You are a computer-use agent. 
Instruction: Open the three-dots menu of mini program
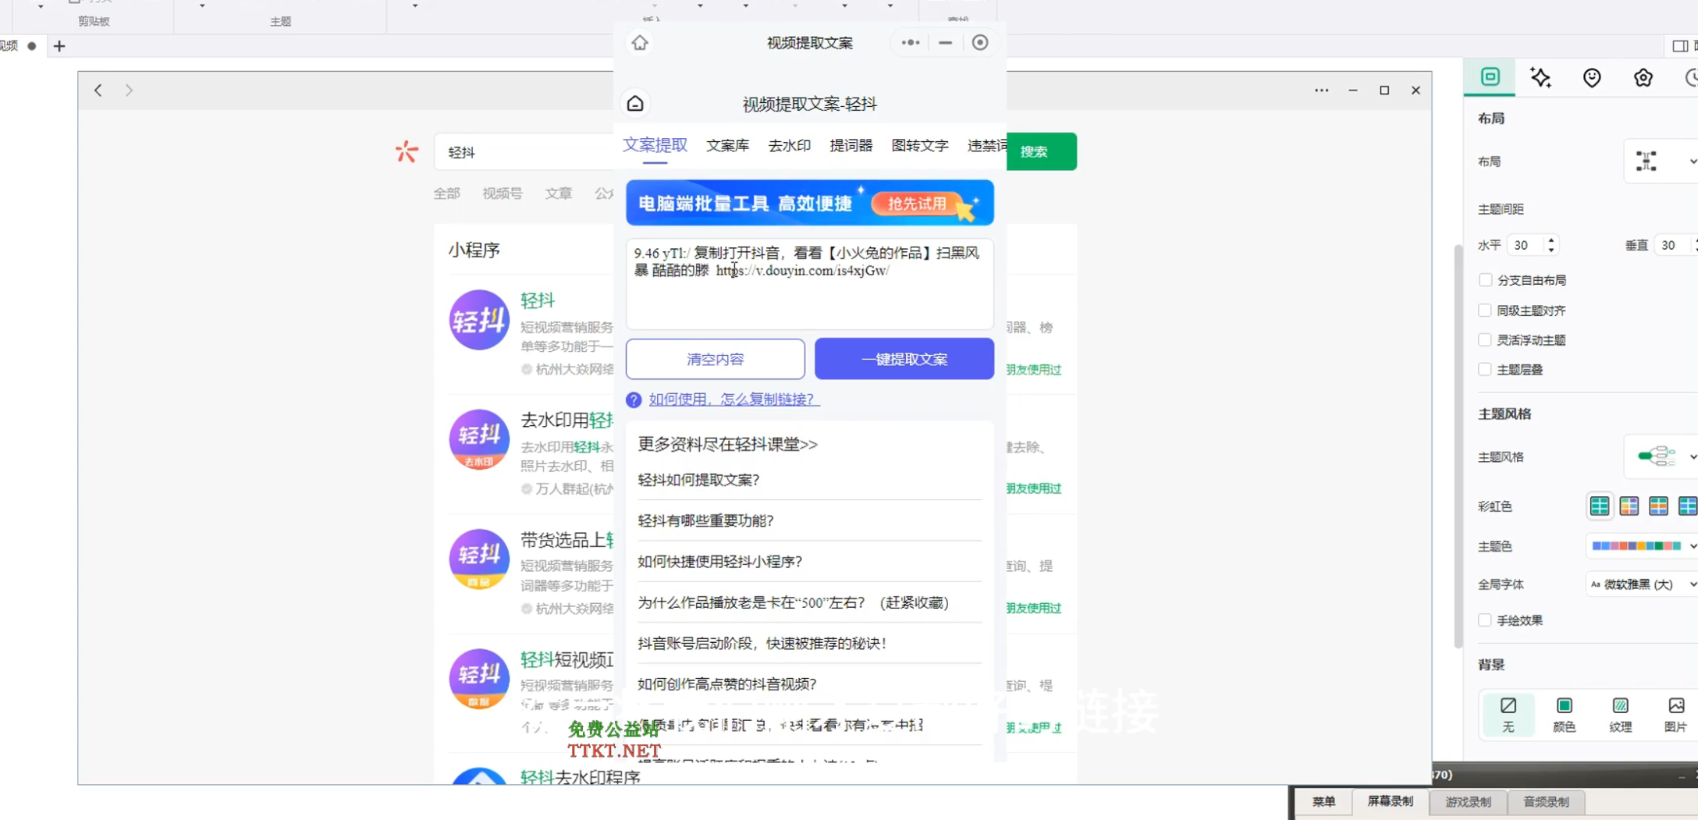910,43
